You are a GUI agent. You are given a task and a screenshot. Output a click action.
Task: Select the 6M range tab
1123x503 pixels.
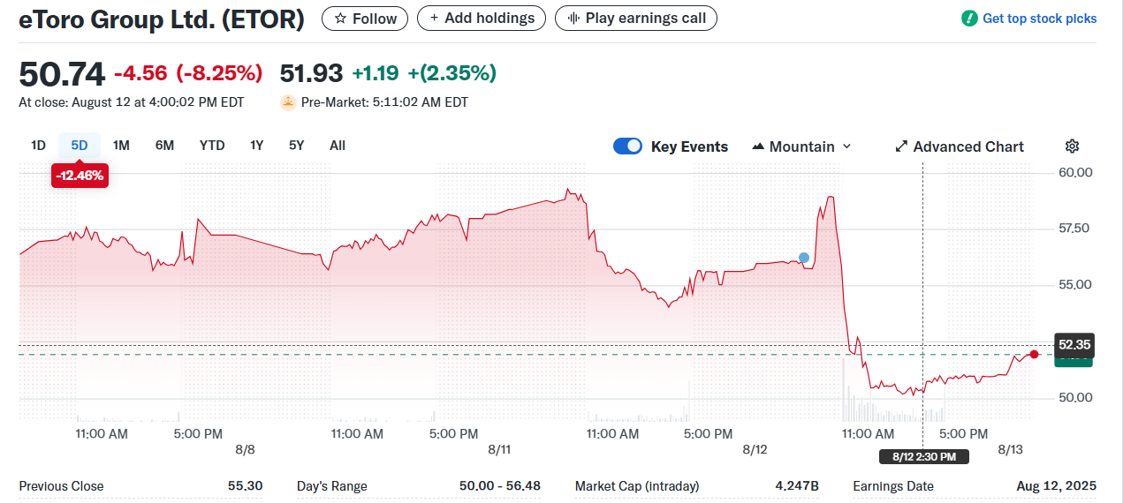[164, 146]
